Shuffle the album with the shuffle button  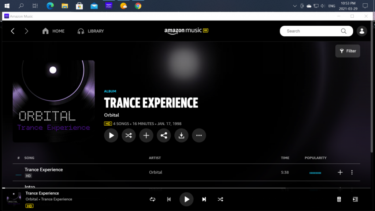[x=129, y=136]
